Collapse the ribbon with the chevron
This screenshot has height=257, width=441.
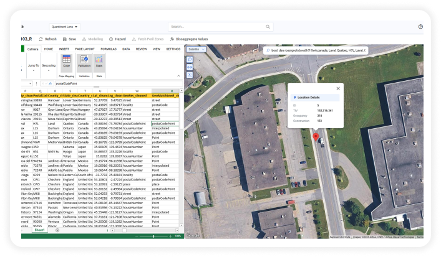[x=178, y=76]
